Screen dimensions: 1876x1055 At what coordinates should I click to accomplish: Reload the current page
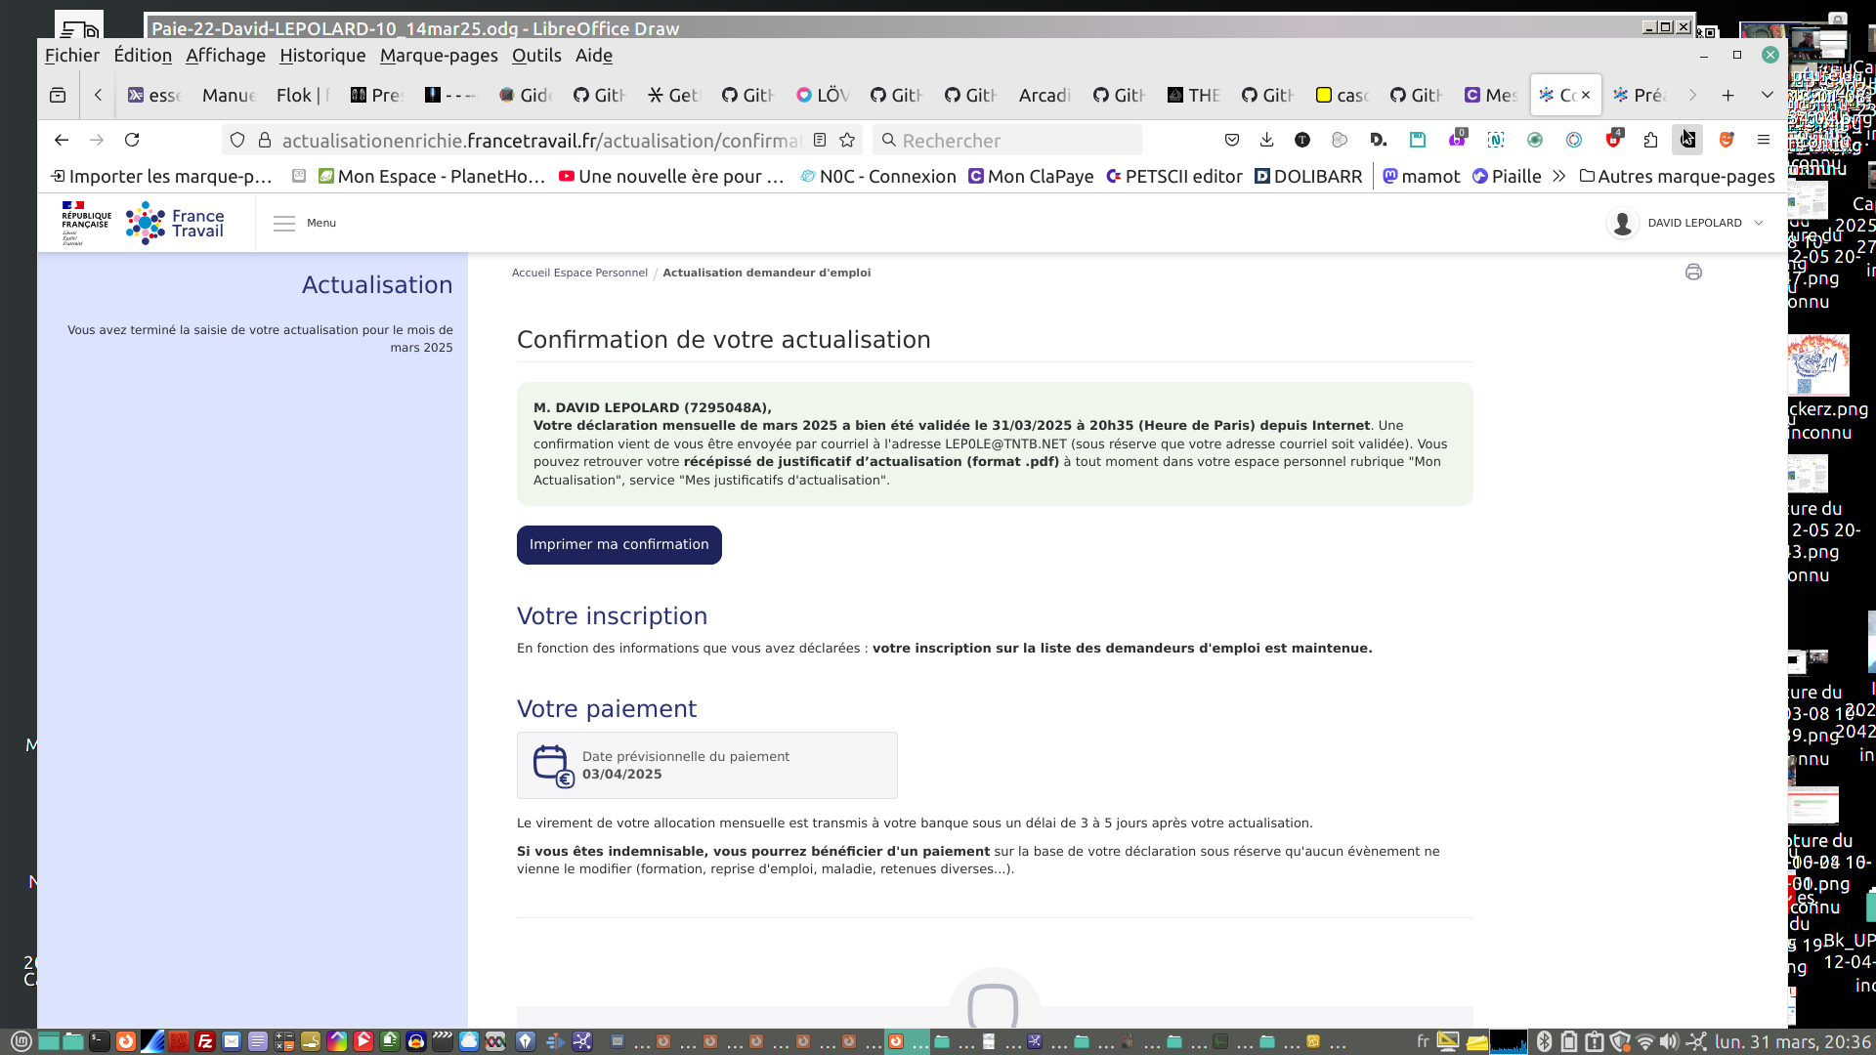coord(132,140)
